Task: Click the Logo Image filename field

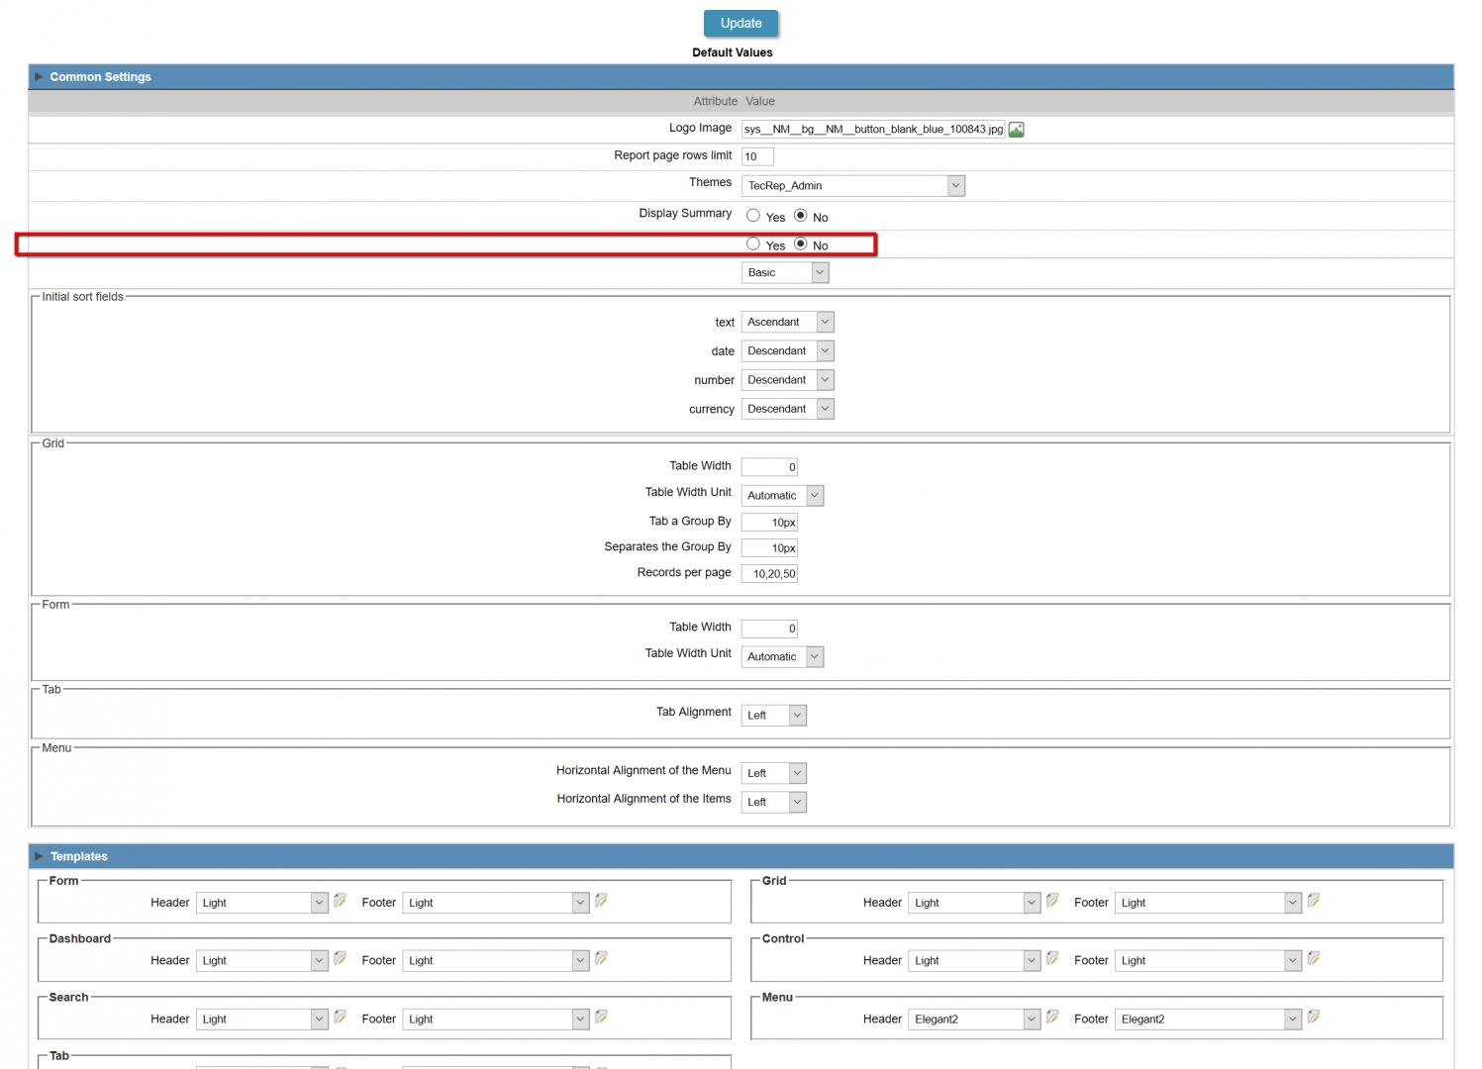Action: pyautogui.click(x=873, y=130)
